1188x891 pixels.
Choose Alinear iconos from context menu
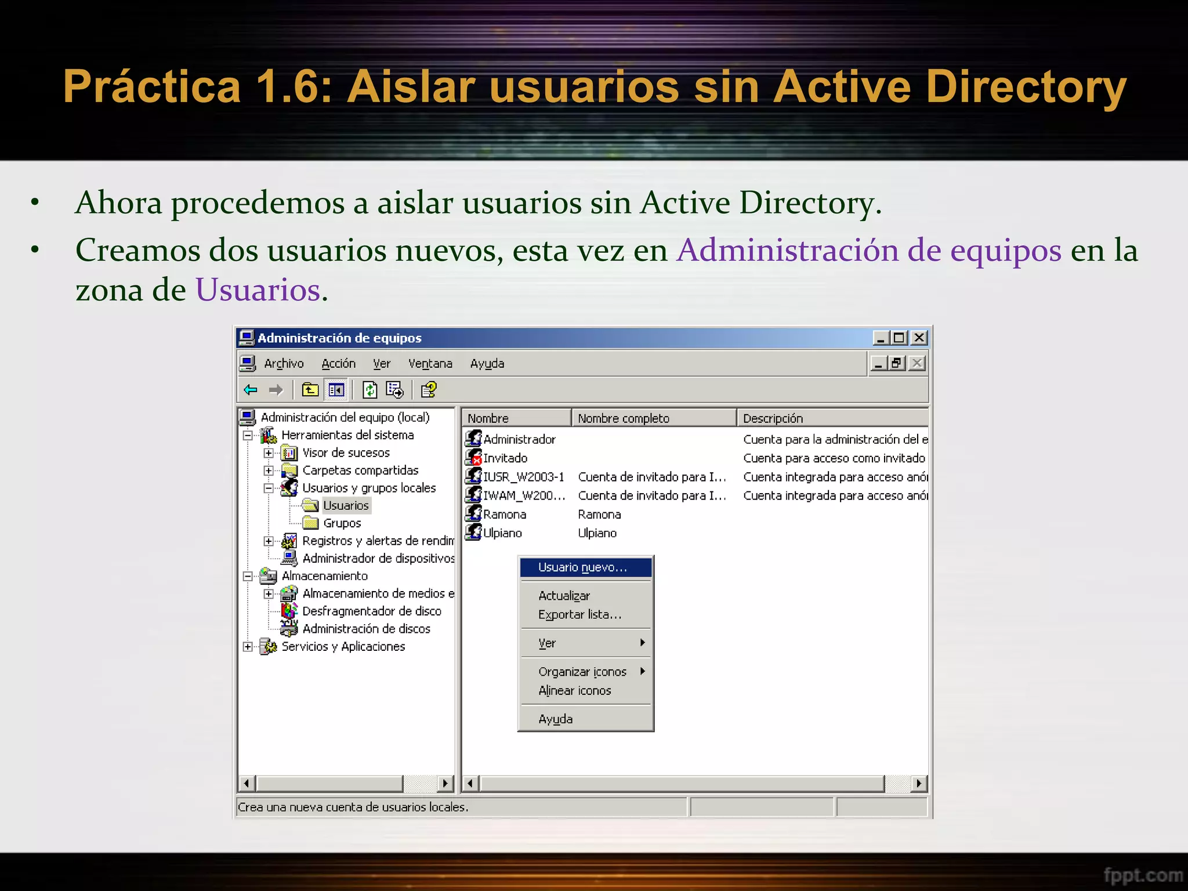pyautogui.click(x=586, y=690)
